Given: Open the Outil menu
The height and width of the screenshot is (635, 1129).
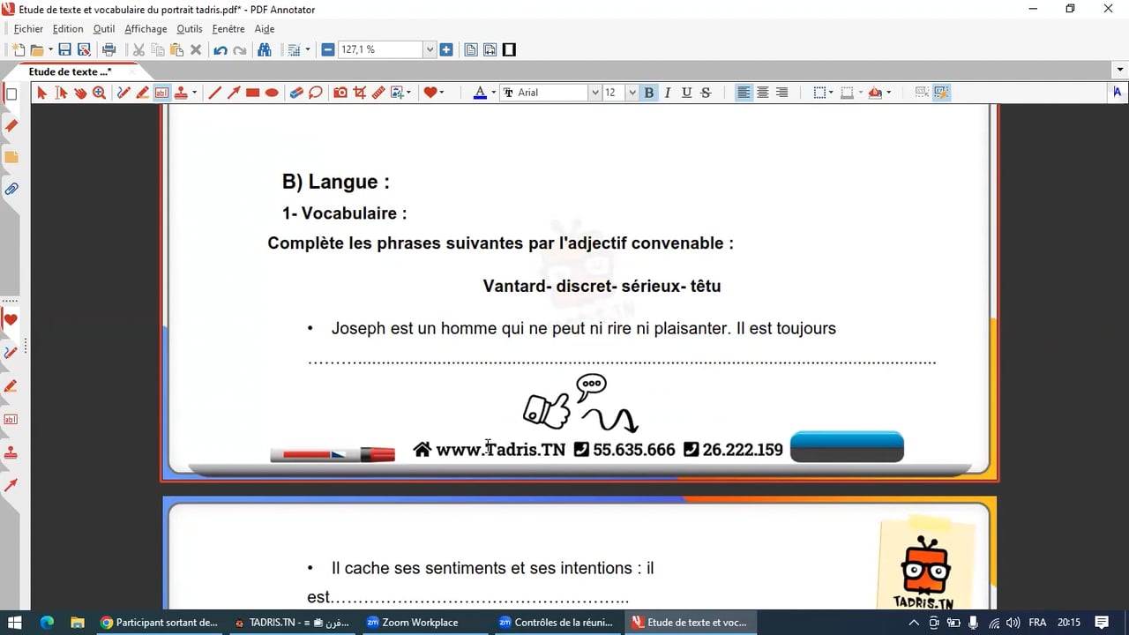Looking at the screenshot, I should pos(104,29).
